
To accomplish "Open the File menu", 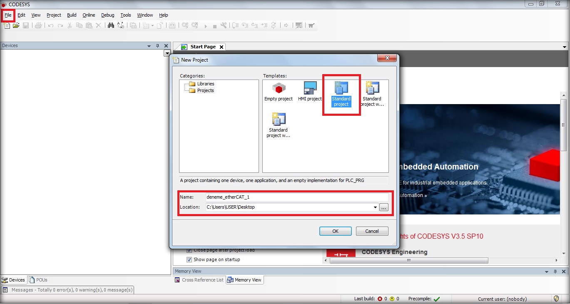I will click(x=8, y=15).
